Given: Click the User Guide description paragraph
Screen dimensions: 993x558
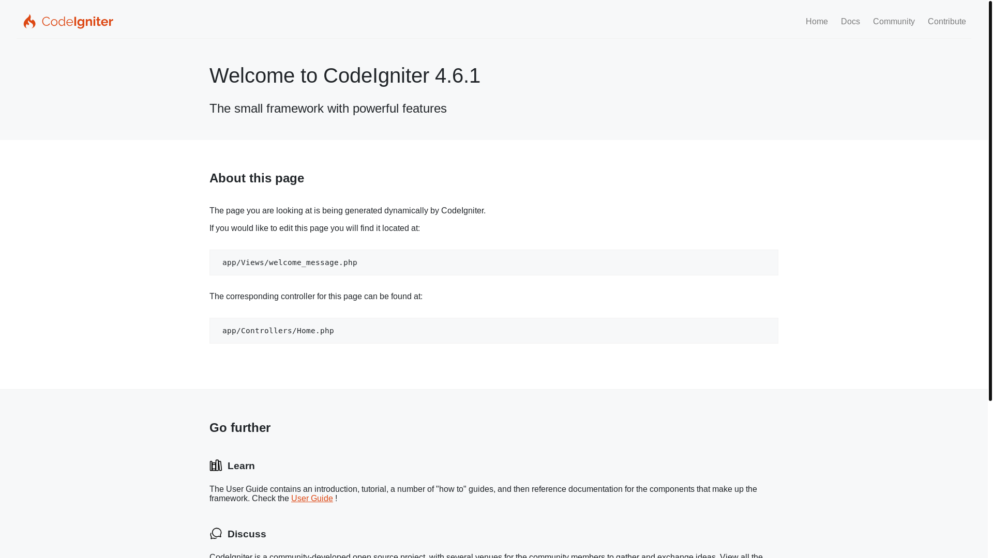Looking at the screenshot, I should [483, 494].
